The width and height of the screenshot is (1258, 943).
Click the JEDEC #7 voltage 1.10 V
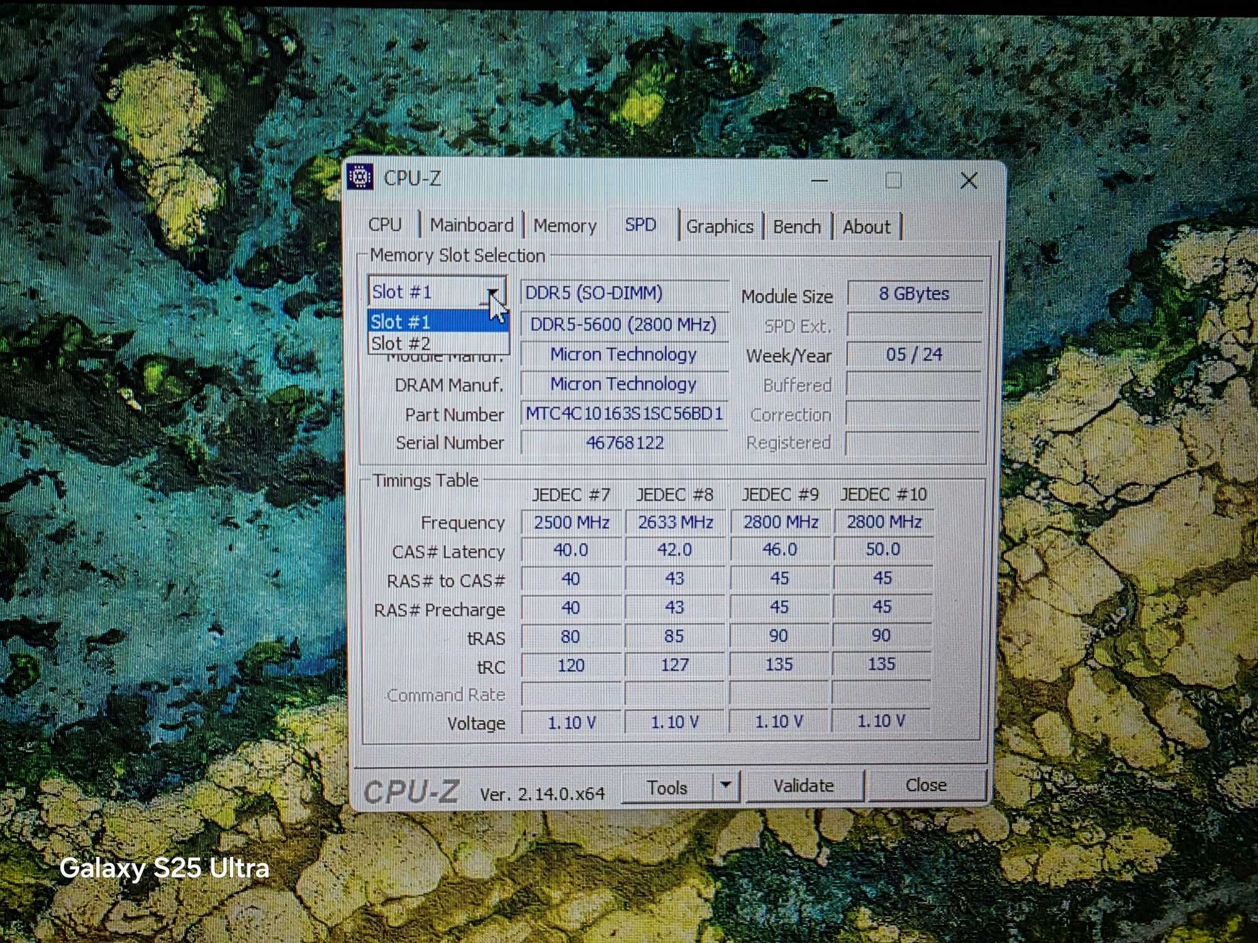[571, 722]
